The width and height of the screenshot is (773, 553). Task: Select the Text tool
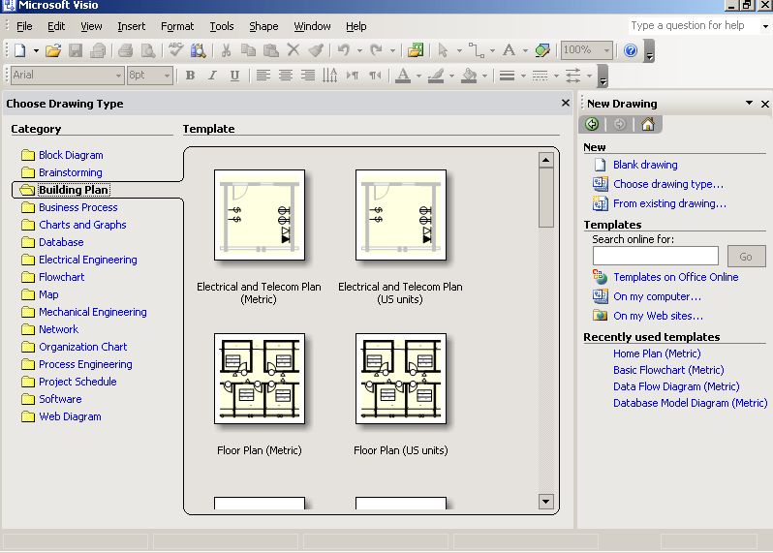pos(509,50)
